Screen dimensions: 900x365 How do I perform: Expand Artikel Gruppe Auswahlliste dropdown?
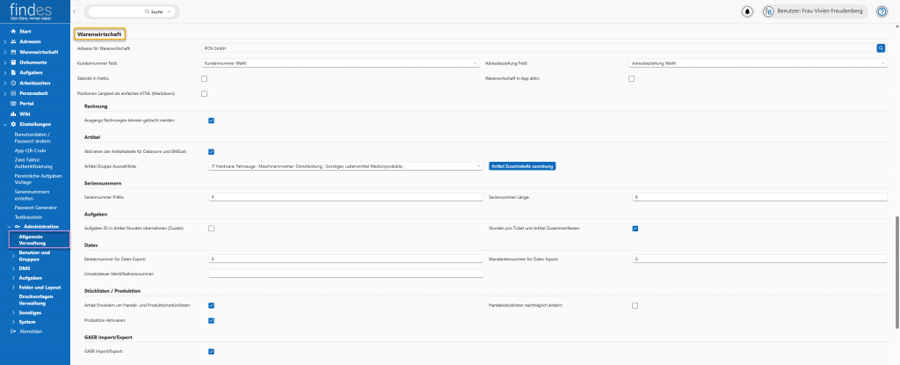pyautogui.click(x=345, y=166)
